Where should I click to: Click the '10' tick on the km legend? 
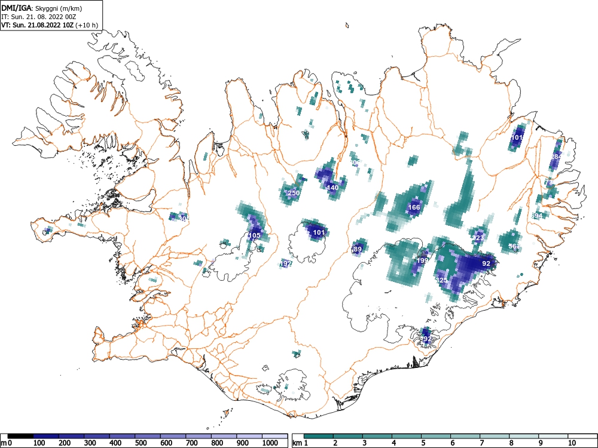click(571, 443)
